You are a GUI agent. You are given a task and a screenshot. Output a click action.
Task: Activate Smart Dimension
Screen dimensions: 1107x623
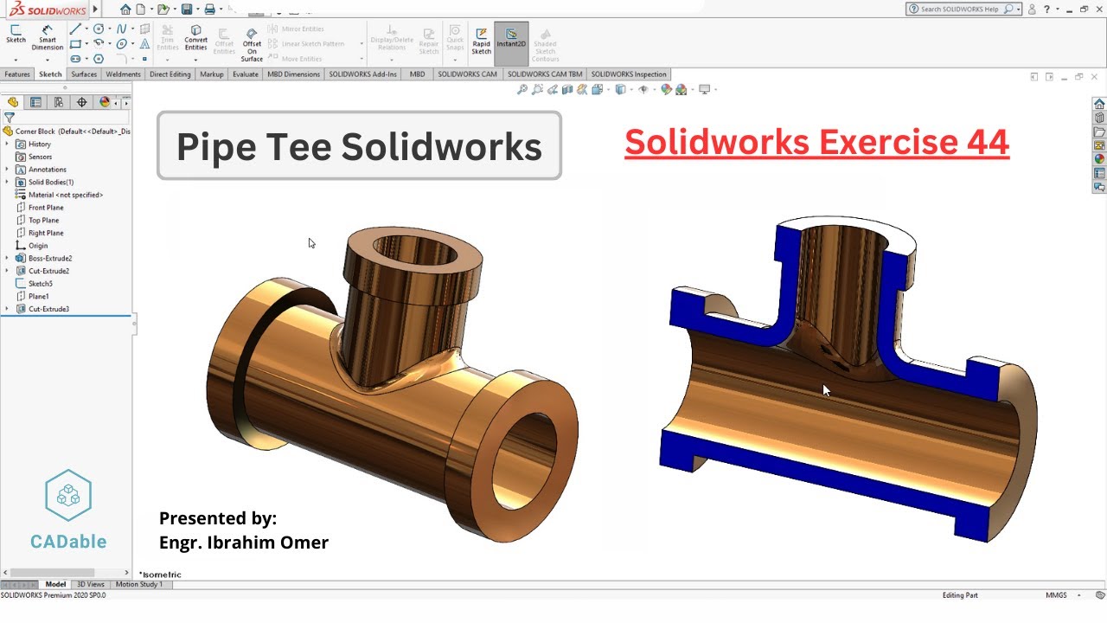pos(48,37)
